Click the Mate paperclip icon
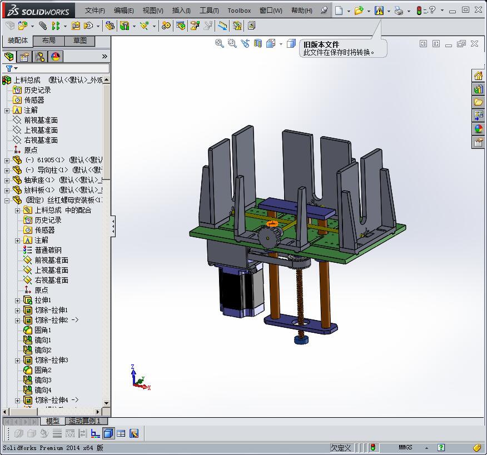Viewport: 487px width, 455px height. (43, 26)
